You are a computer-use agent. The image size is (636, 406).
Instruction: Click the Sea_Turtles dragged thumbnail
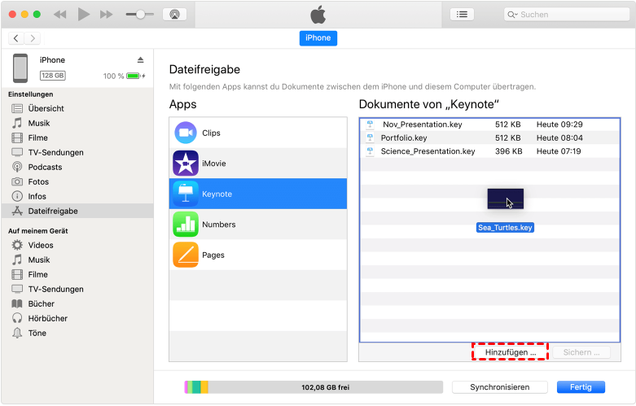click(x=506, y=199)
